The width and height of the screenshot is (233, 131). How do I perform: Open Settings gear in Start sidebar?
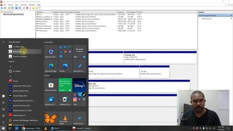point(3,116)
